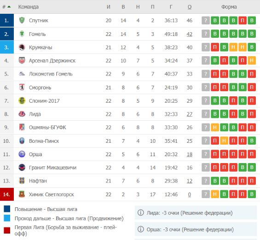Click the Слоним-2017 yellow round logo

tap(22, 101)
